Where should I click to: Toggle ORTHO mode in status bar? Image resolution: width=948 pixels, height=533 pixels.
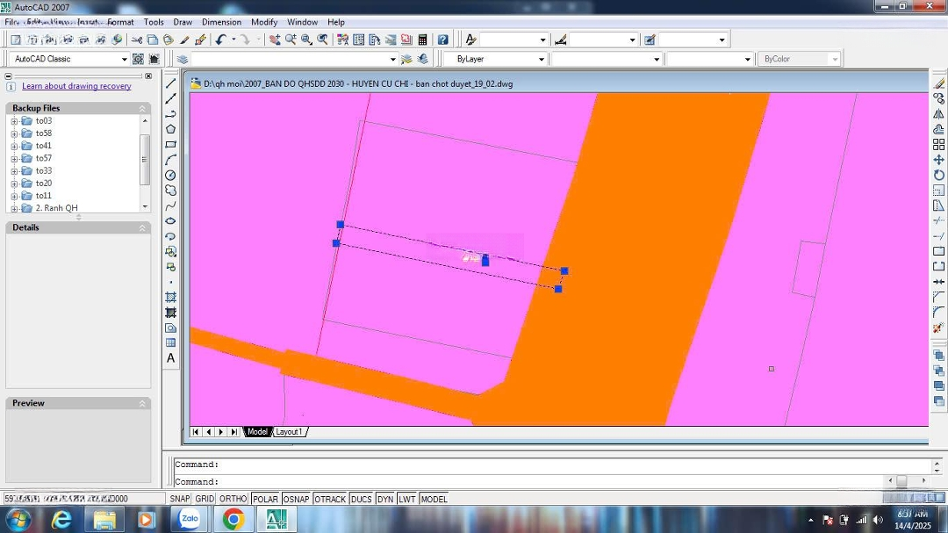click(233, 499)
